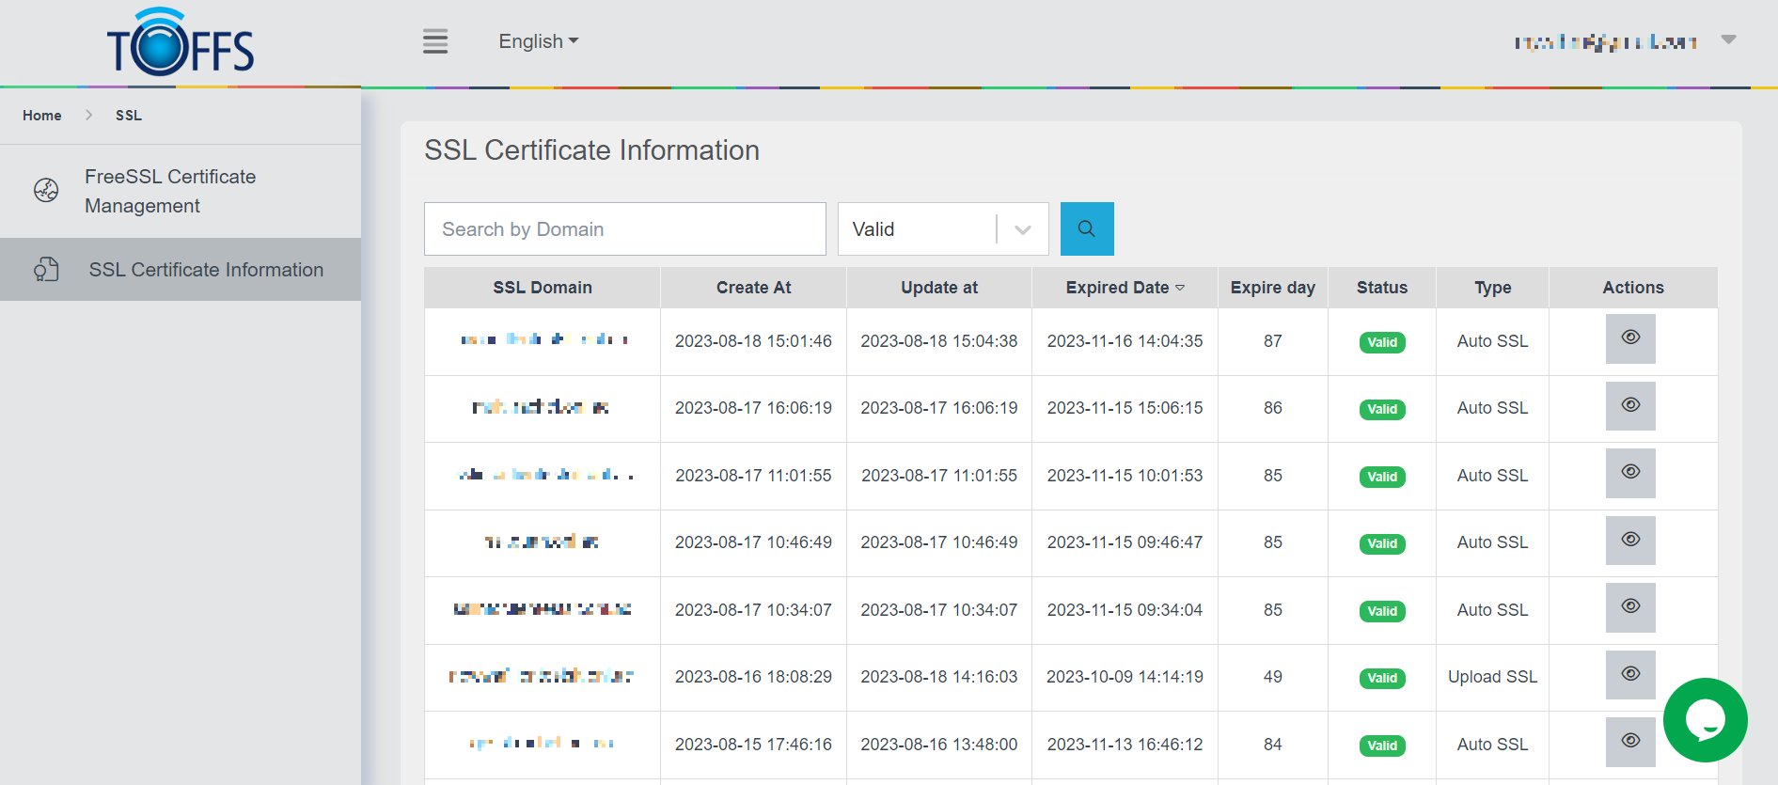Go to Home breadcrumb link

click(x=42, y=116)
